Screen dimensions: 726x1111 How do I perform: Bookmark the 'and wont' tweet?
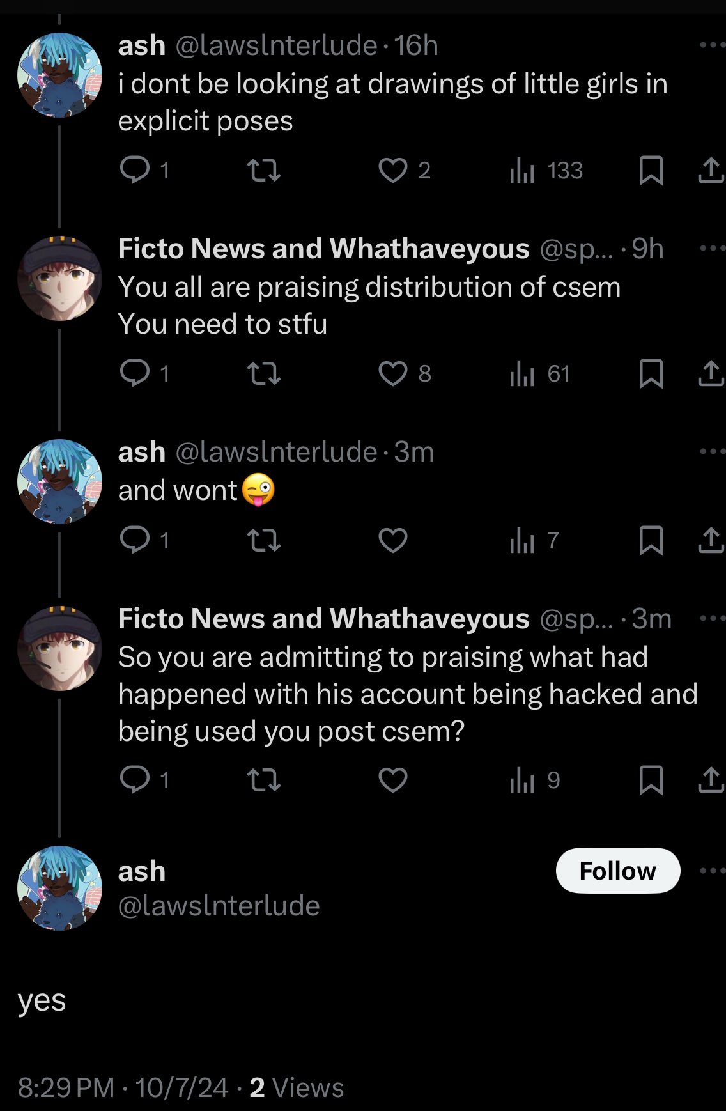tap(651, 541)
